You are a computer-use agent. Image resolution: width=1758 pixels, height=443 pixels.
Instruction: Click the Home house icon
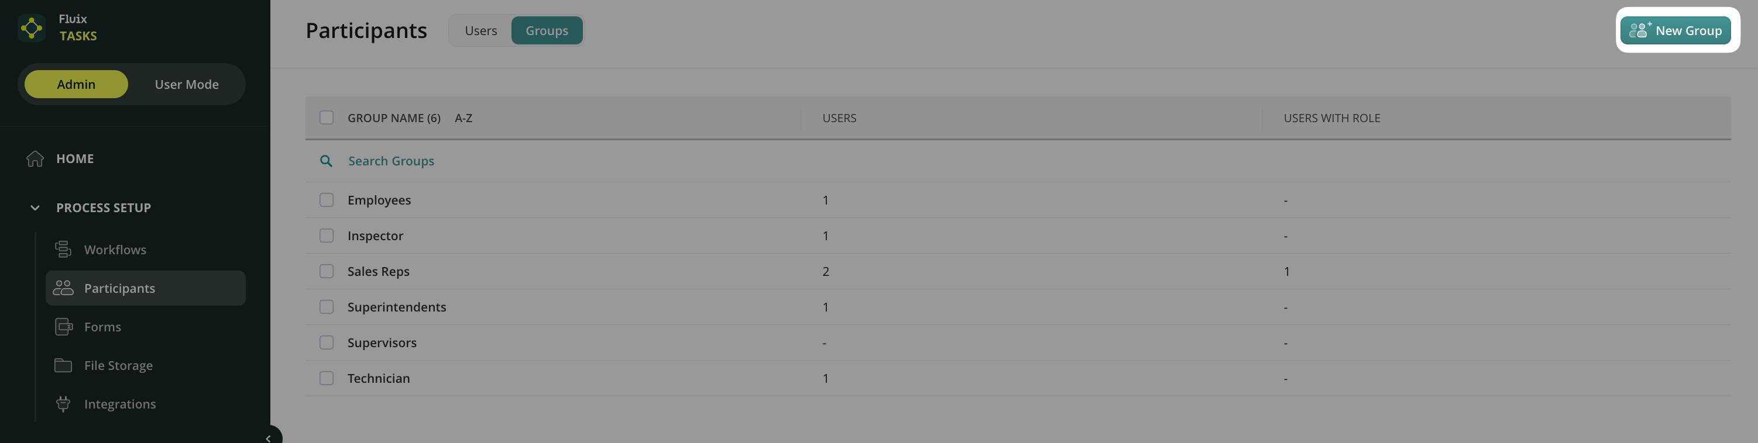click(35, 159)
